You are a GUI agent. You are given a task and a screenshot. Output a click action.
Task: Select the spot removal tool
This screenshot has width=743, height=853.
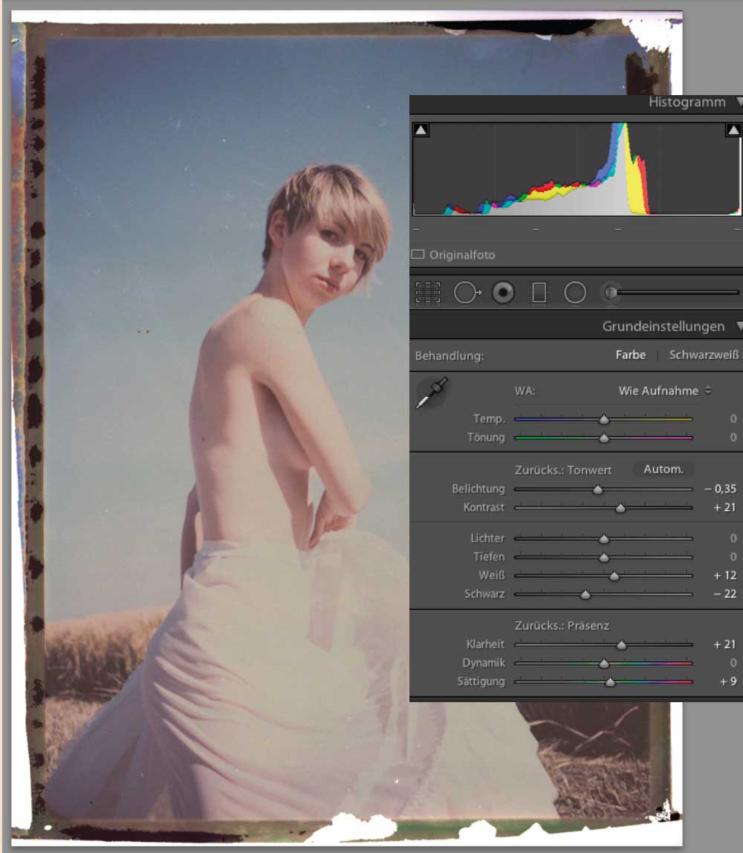click(x=466, y=293)
